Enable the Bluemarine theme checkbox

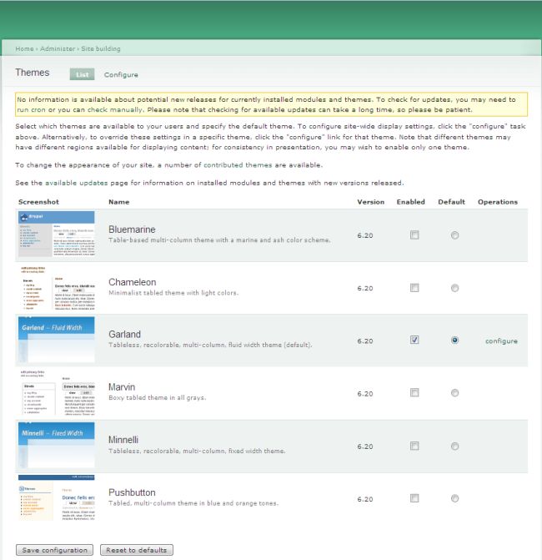point(414,235)
